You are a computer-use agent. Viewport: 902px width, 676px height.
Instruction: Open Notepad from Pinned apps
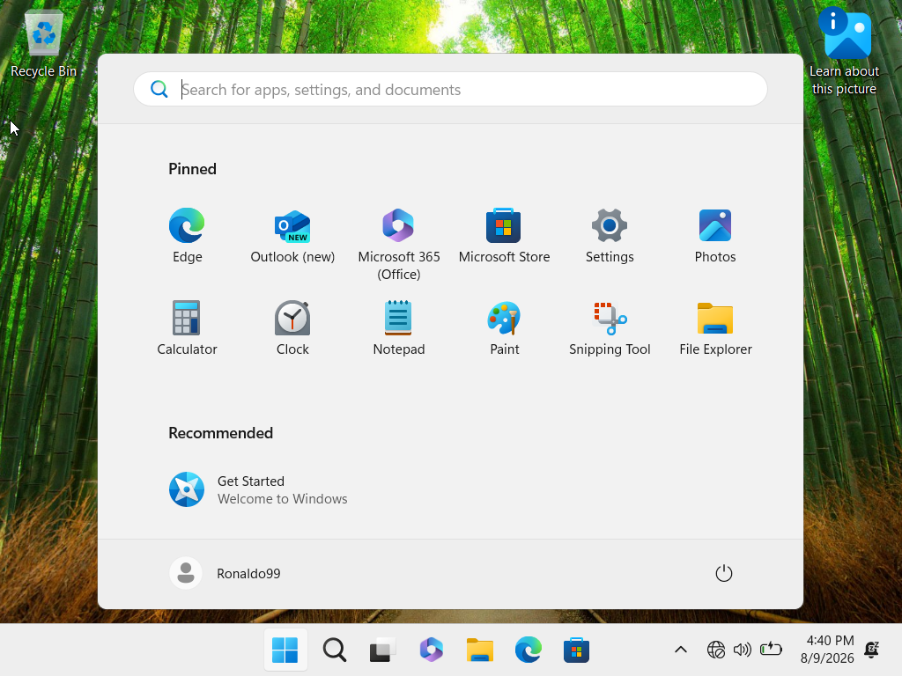399,328
